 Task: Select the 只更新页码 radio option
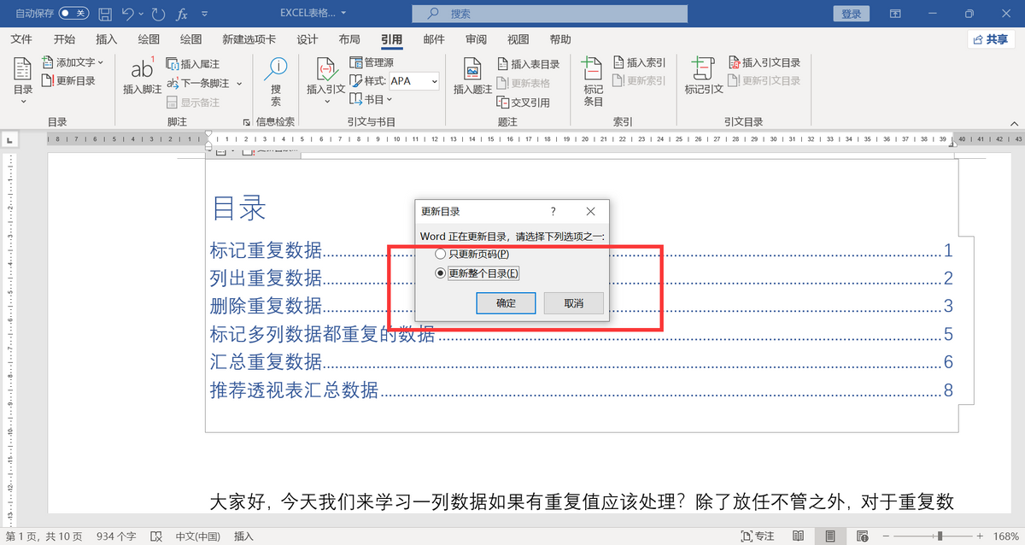pos(441,254)
